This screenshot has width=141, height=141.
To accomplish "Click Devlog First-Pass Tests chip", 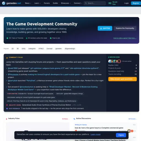I will [42, 101].
